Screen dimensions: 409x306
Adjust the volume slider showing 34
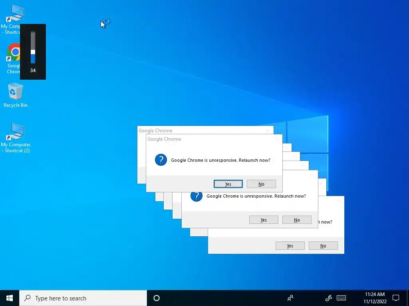point(33,52)
